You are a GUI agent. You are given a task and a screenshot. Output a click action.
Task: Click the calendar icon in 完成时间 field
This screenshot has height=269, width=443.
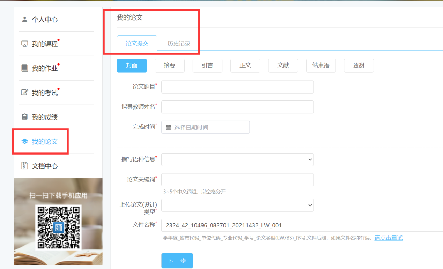coord(168,127)
